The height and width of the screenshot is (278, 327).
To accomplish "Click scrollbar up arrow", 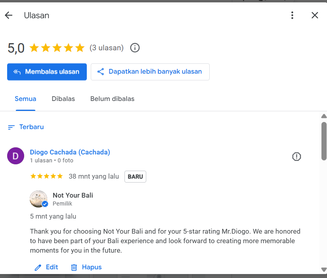I will pyautogui.click(x=324, y=116).
